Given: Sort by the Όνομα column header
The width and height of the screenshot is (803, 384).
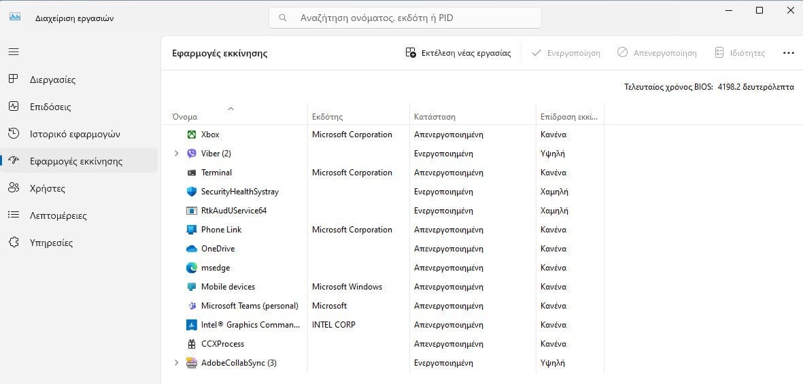Looking at the screenshot, I should point(185,117).
